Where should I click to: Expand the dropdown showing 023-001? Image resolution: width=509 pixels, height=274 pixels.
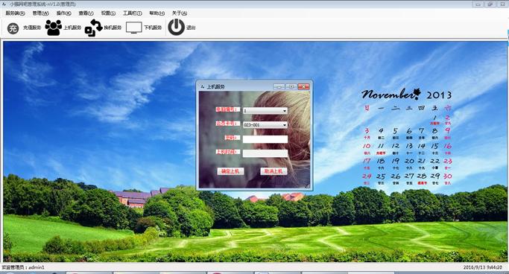point(265,124)
